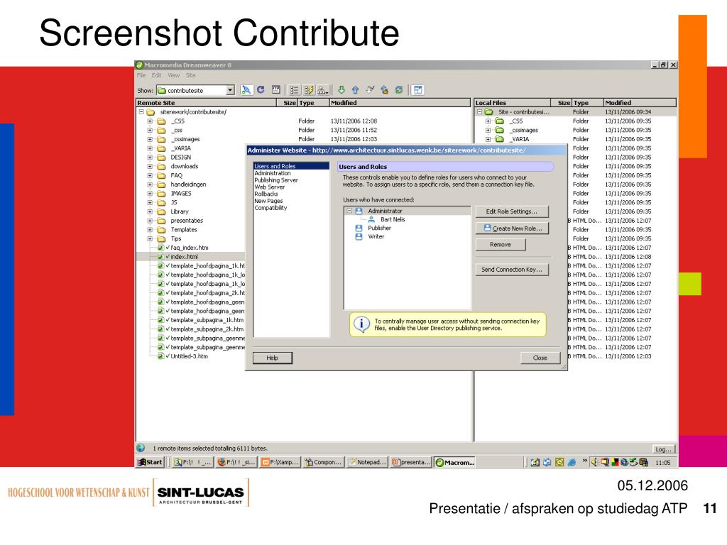This screenshot has height=545, width=727.
Task: Click the Connect to remote host icon
Action: (246, 90)
